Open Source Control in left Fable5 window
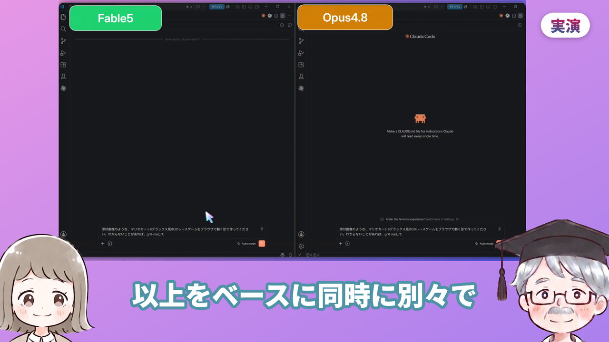This screenshot has height=342, width=609. [63, 41]
